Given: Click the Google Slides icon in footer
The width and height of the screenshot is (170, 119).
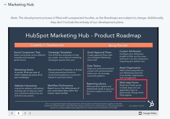Looking at the screenshot, I should point(140,113).
